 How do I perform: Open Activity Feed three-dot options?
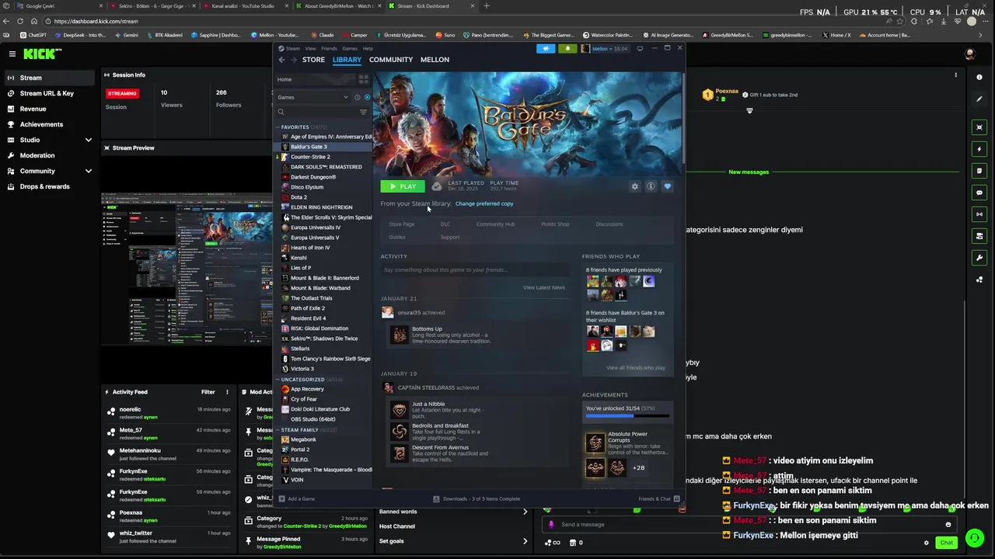click(227, 392)
